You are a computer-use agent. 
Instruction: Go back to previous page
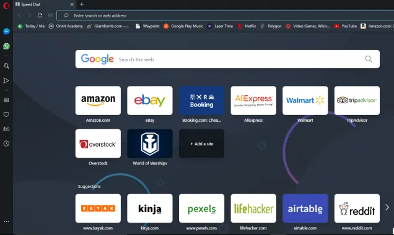click(19, 15)
